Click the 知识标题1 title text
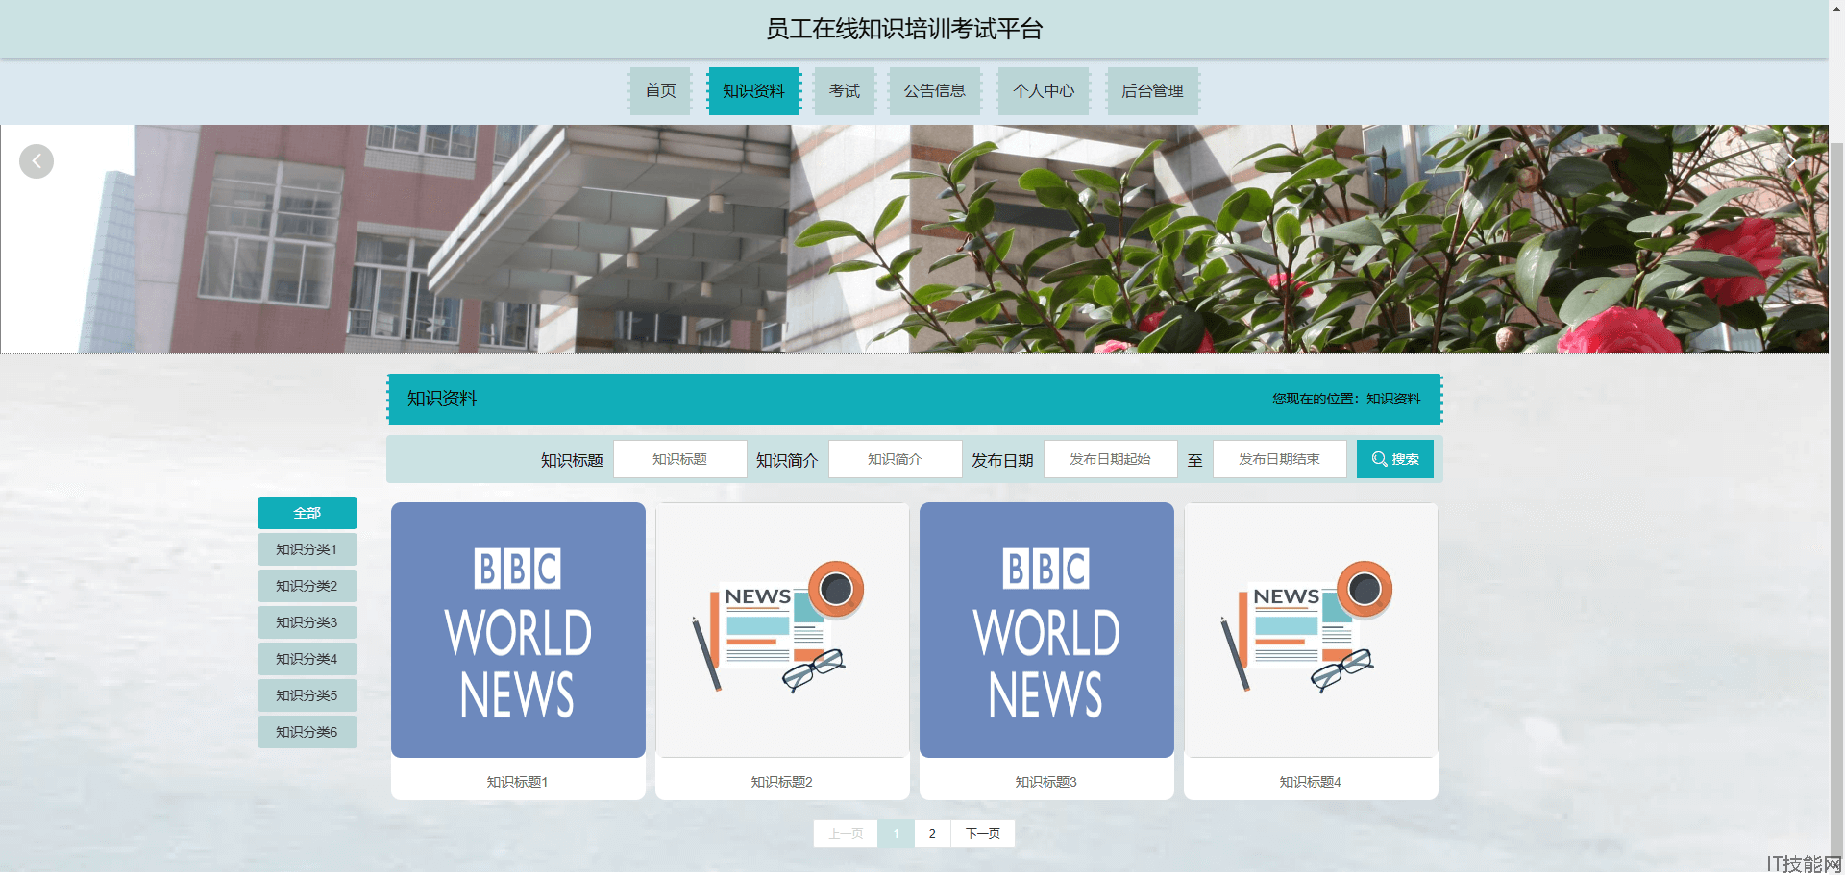1845x875 pixels. tap(517, 782)
